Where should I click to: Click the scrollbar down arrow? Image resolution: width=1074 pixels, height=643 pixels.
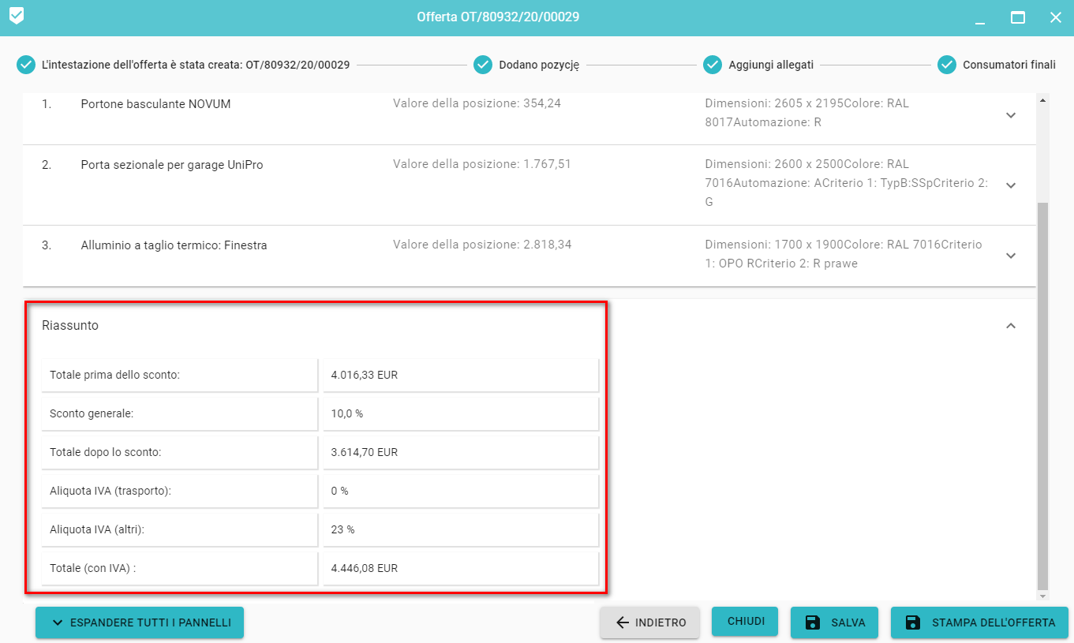(1042, 595)
